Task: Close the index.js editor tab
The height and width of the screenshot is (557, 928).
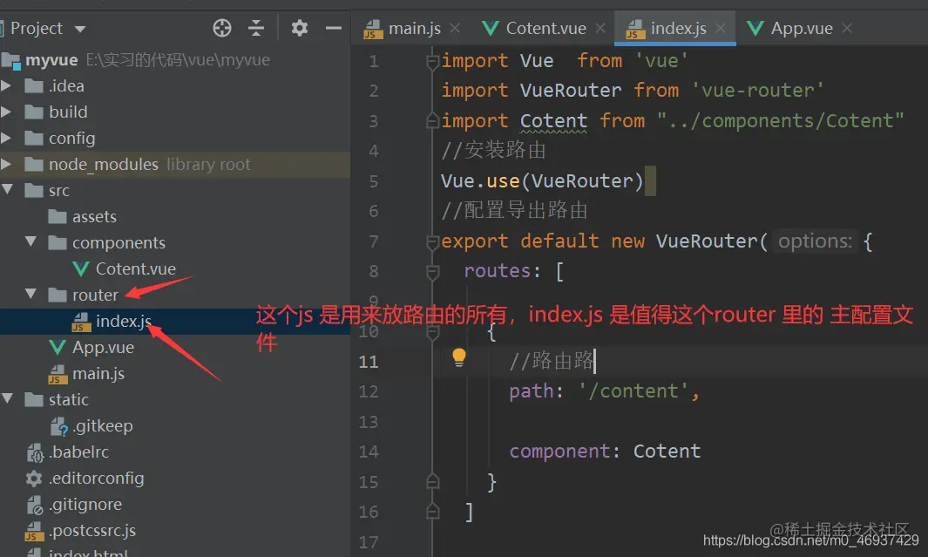Action: [720, 28]
